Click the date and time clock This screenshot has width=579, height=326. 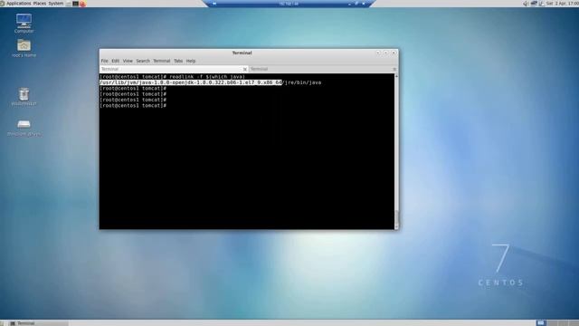pyautogui.click(x=563, y=4)
